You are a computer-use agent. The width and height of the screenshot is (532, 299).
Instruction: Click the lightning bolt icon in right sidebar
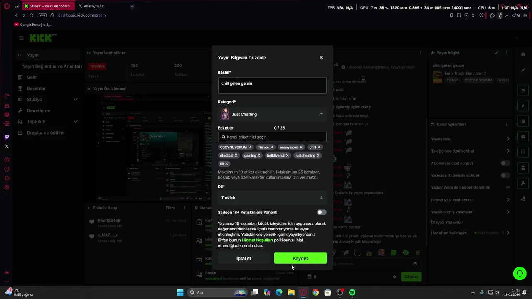tap(523, 106)
